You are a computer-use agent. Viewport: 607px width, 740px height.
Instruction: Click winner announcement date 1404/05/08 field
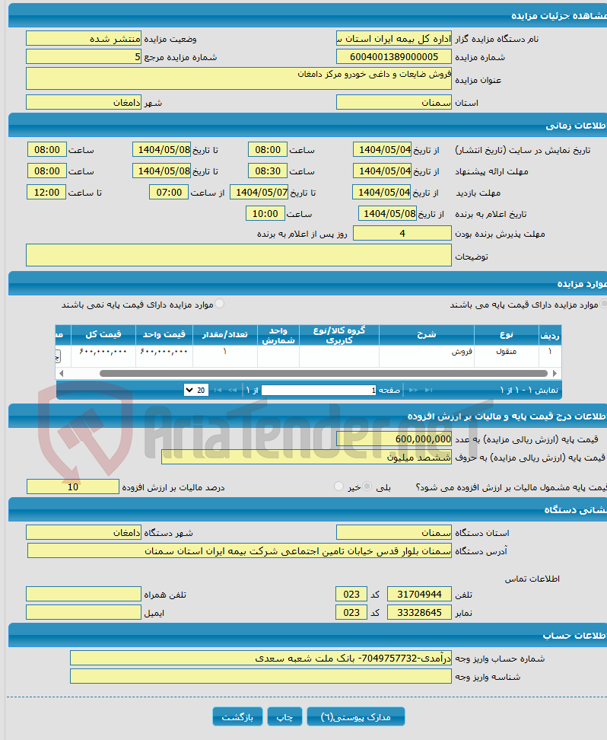click(x=388, y=214)
